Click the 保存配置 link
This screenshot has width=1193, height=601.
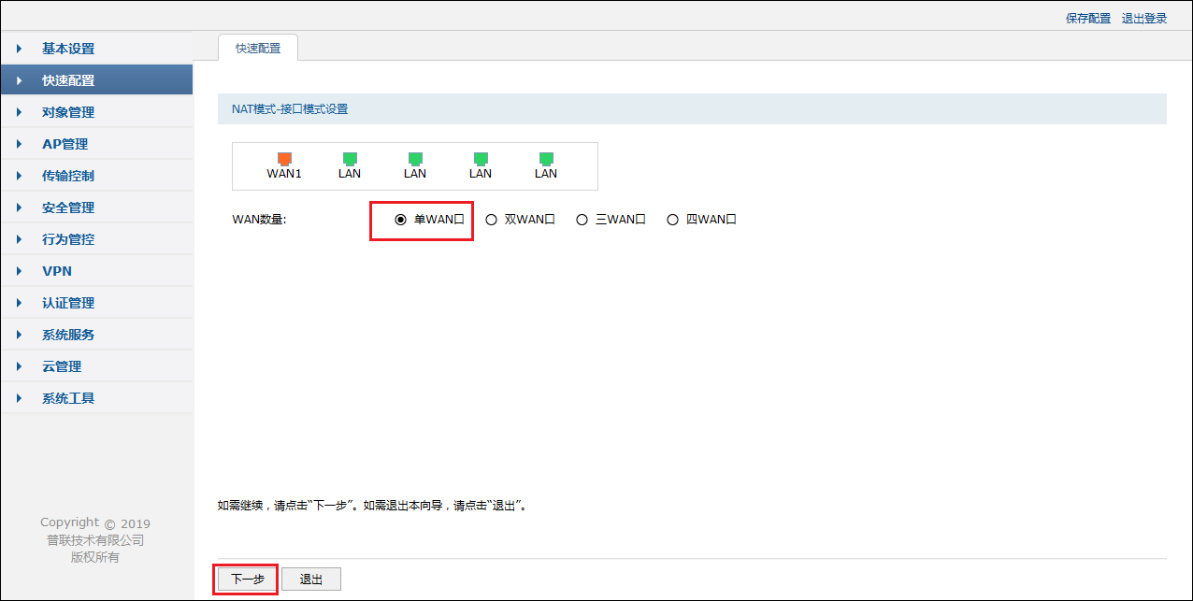pos(1088,19)
